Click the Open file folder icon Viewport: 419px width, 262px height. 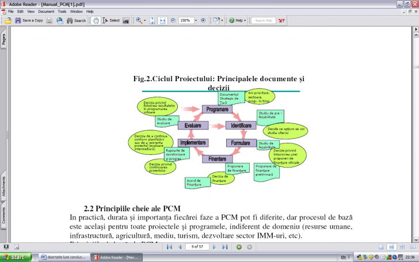coord(8,20)
